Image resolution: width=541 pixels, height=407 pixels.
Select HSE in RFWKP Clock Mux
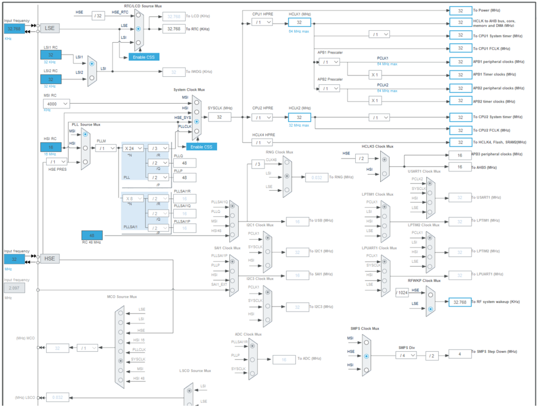click(430, 295)
